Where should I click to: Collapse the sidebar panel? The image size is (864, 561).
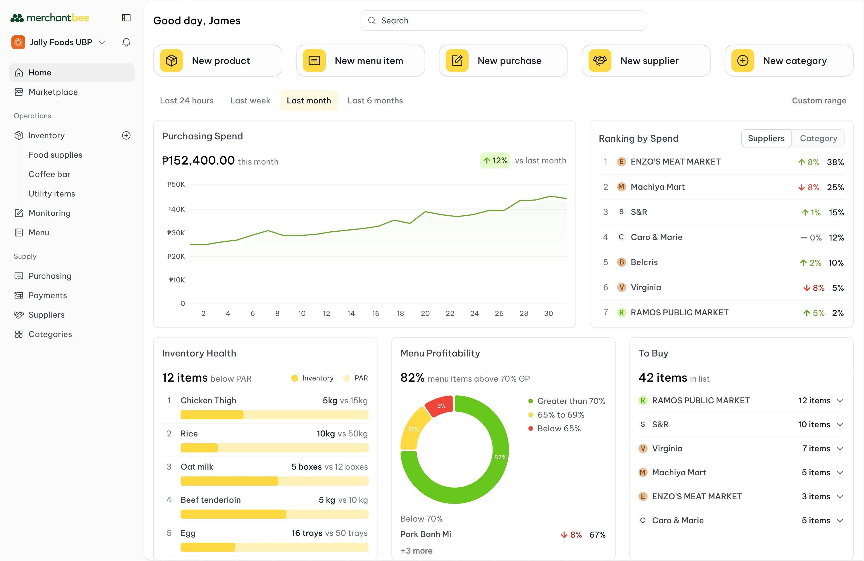[x=126, y=17]
